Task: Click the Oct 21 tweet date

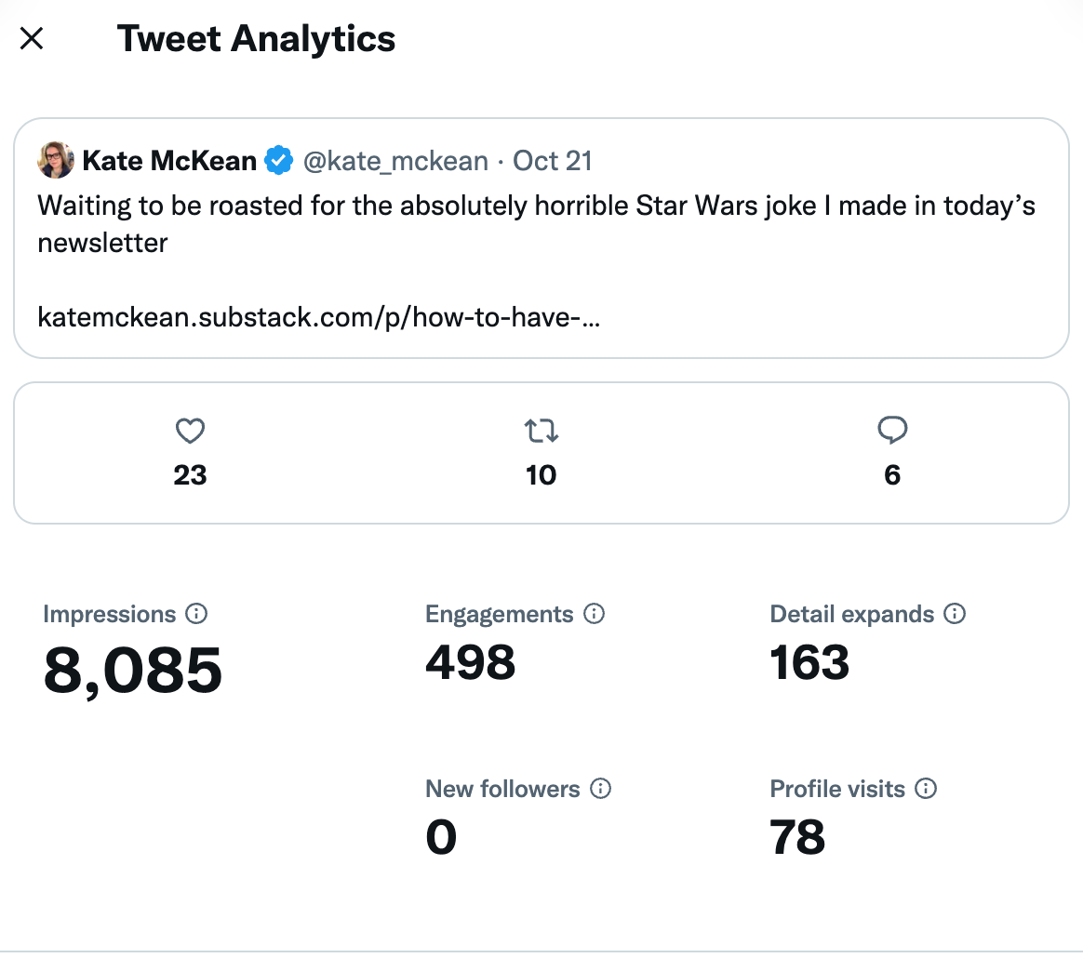Action: (553, 161)
